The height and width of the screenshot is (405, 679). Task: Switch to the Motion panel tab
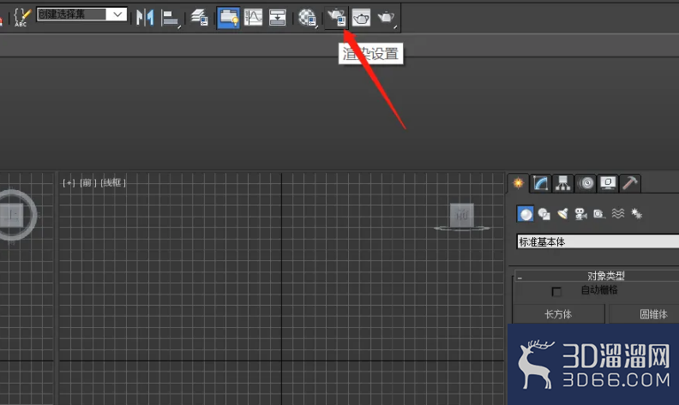586,183
